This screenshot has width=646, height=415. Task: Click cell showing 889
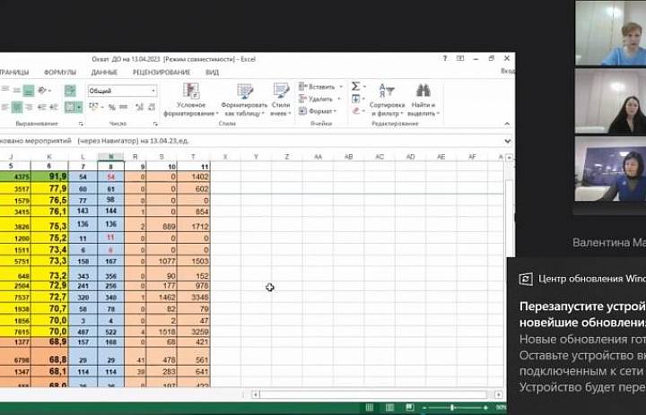tap(161, 225)
